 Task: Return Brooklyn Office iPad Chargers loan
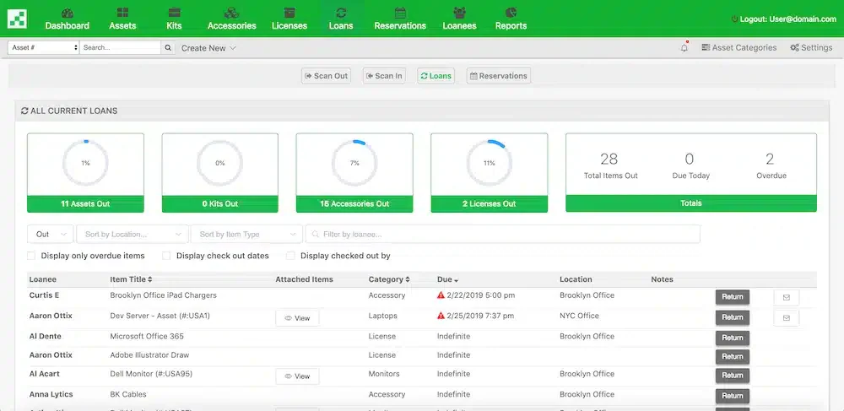[732, 297]
